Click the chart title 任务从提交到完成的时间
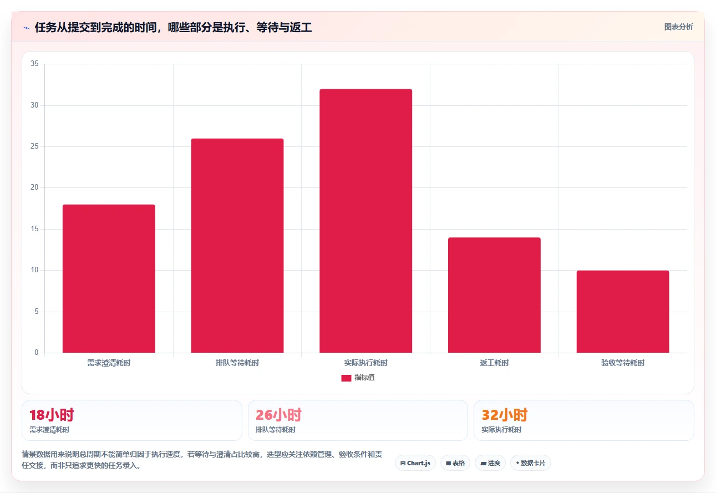 point(173,27)
